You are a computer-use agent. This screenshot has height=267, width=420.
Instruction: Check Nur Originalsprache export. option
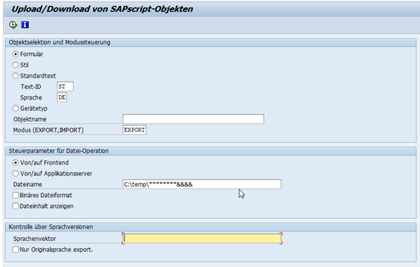15,250
